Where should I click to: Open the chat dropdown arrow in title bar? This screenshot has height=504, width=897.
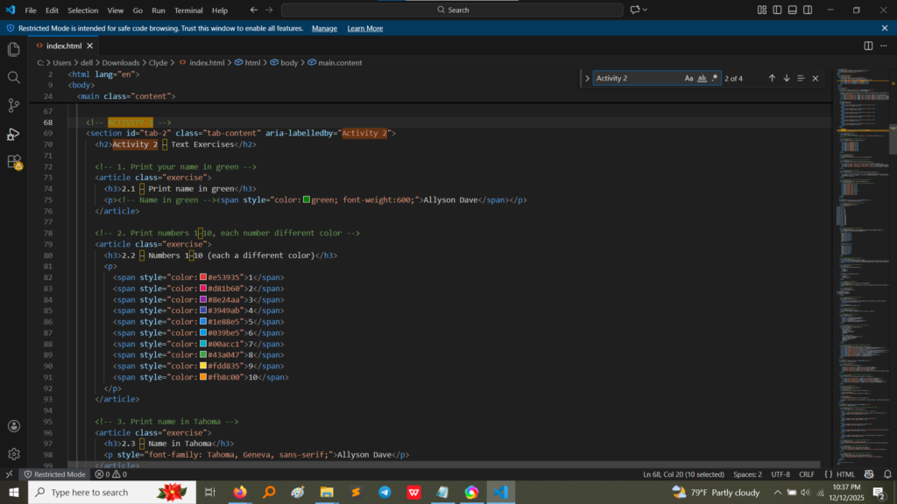(646, 10)
